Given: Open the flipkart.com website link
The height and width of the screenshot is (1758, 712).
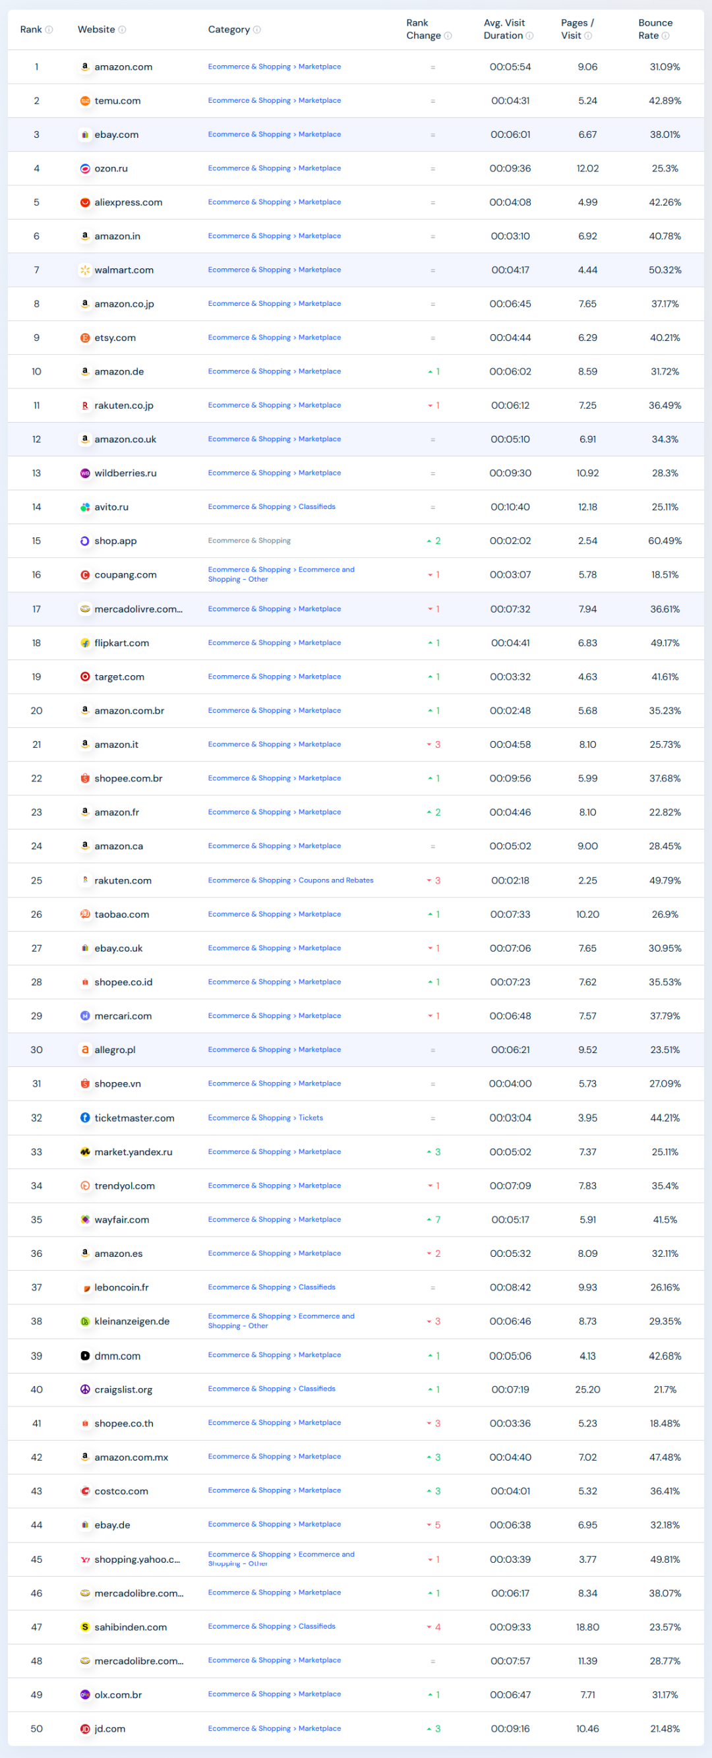Looking at the screenshot, I should tap(121, 643).
